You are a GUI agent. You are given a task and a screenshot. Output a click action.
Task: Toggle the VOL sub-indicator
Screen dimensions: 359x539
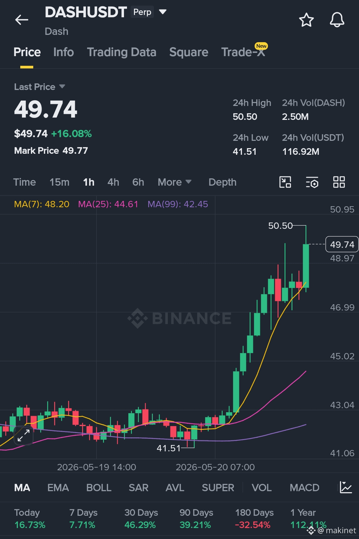coord(262,488)
